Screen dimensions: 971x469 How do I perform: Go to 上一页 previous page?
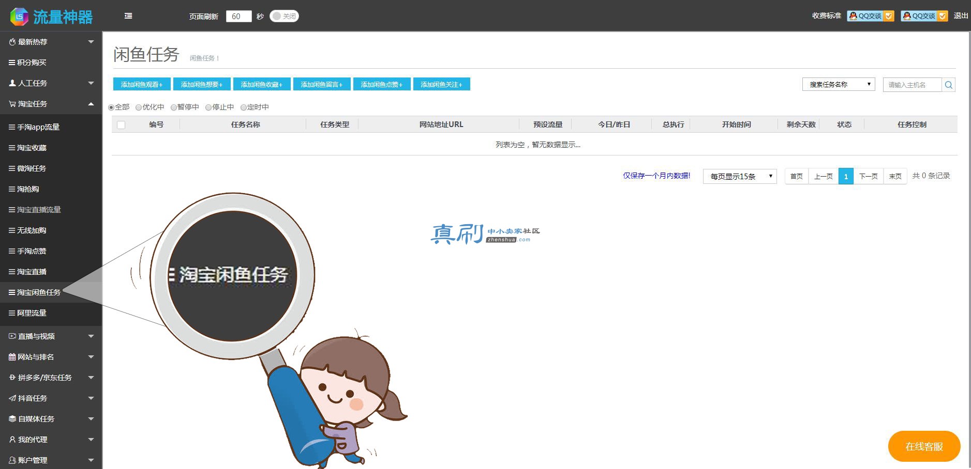click(x=824, y=176)
